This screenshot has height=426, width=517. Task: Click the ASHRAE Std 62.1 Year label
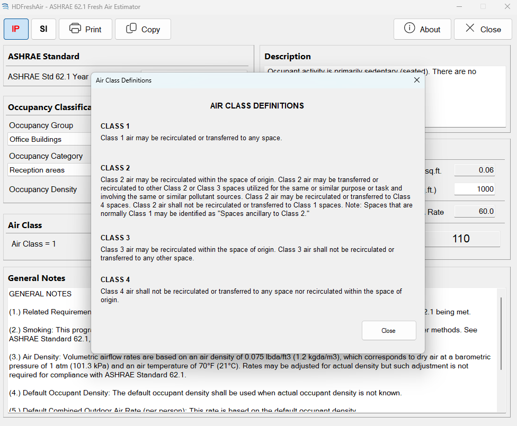[x=48, y=77]
